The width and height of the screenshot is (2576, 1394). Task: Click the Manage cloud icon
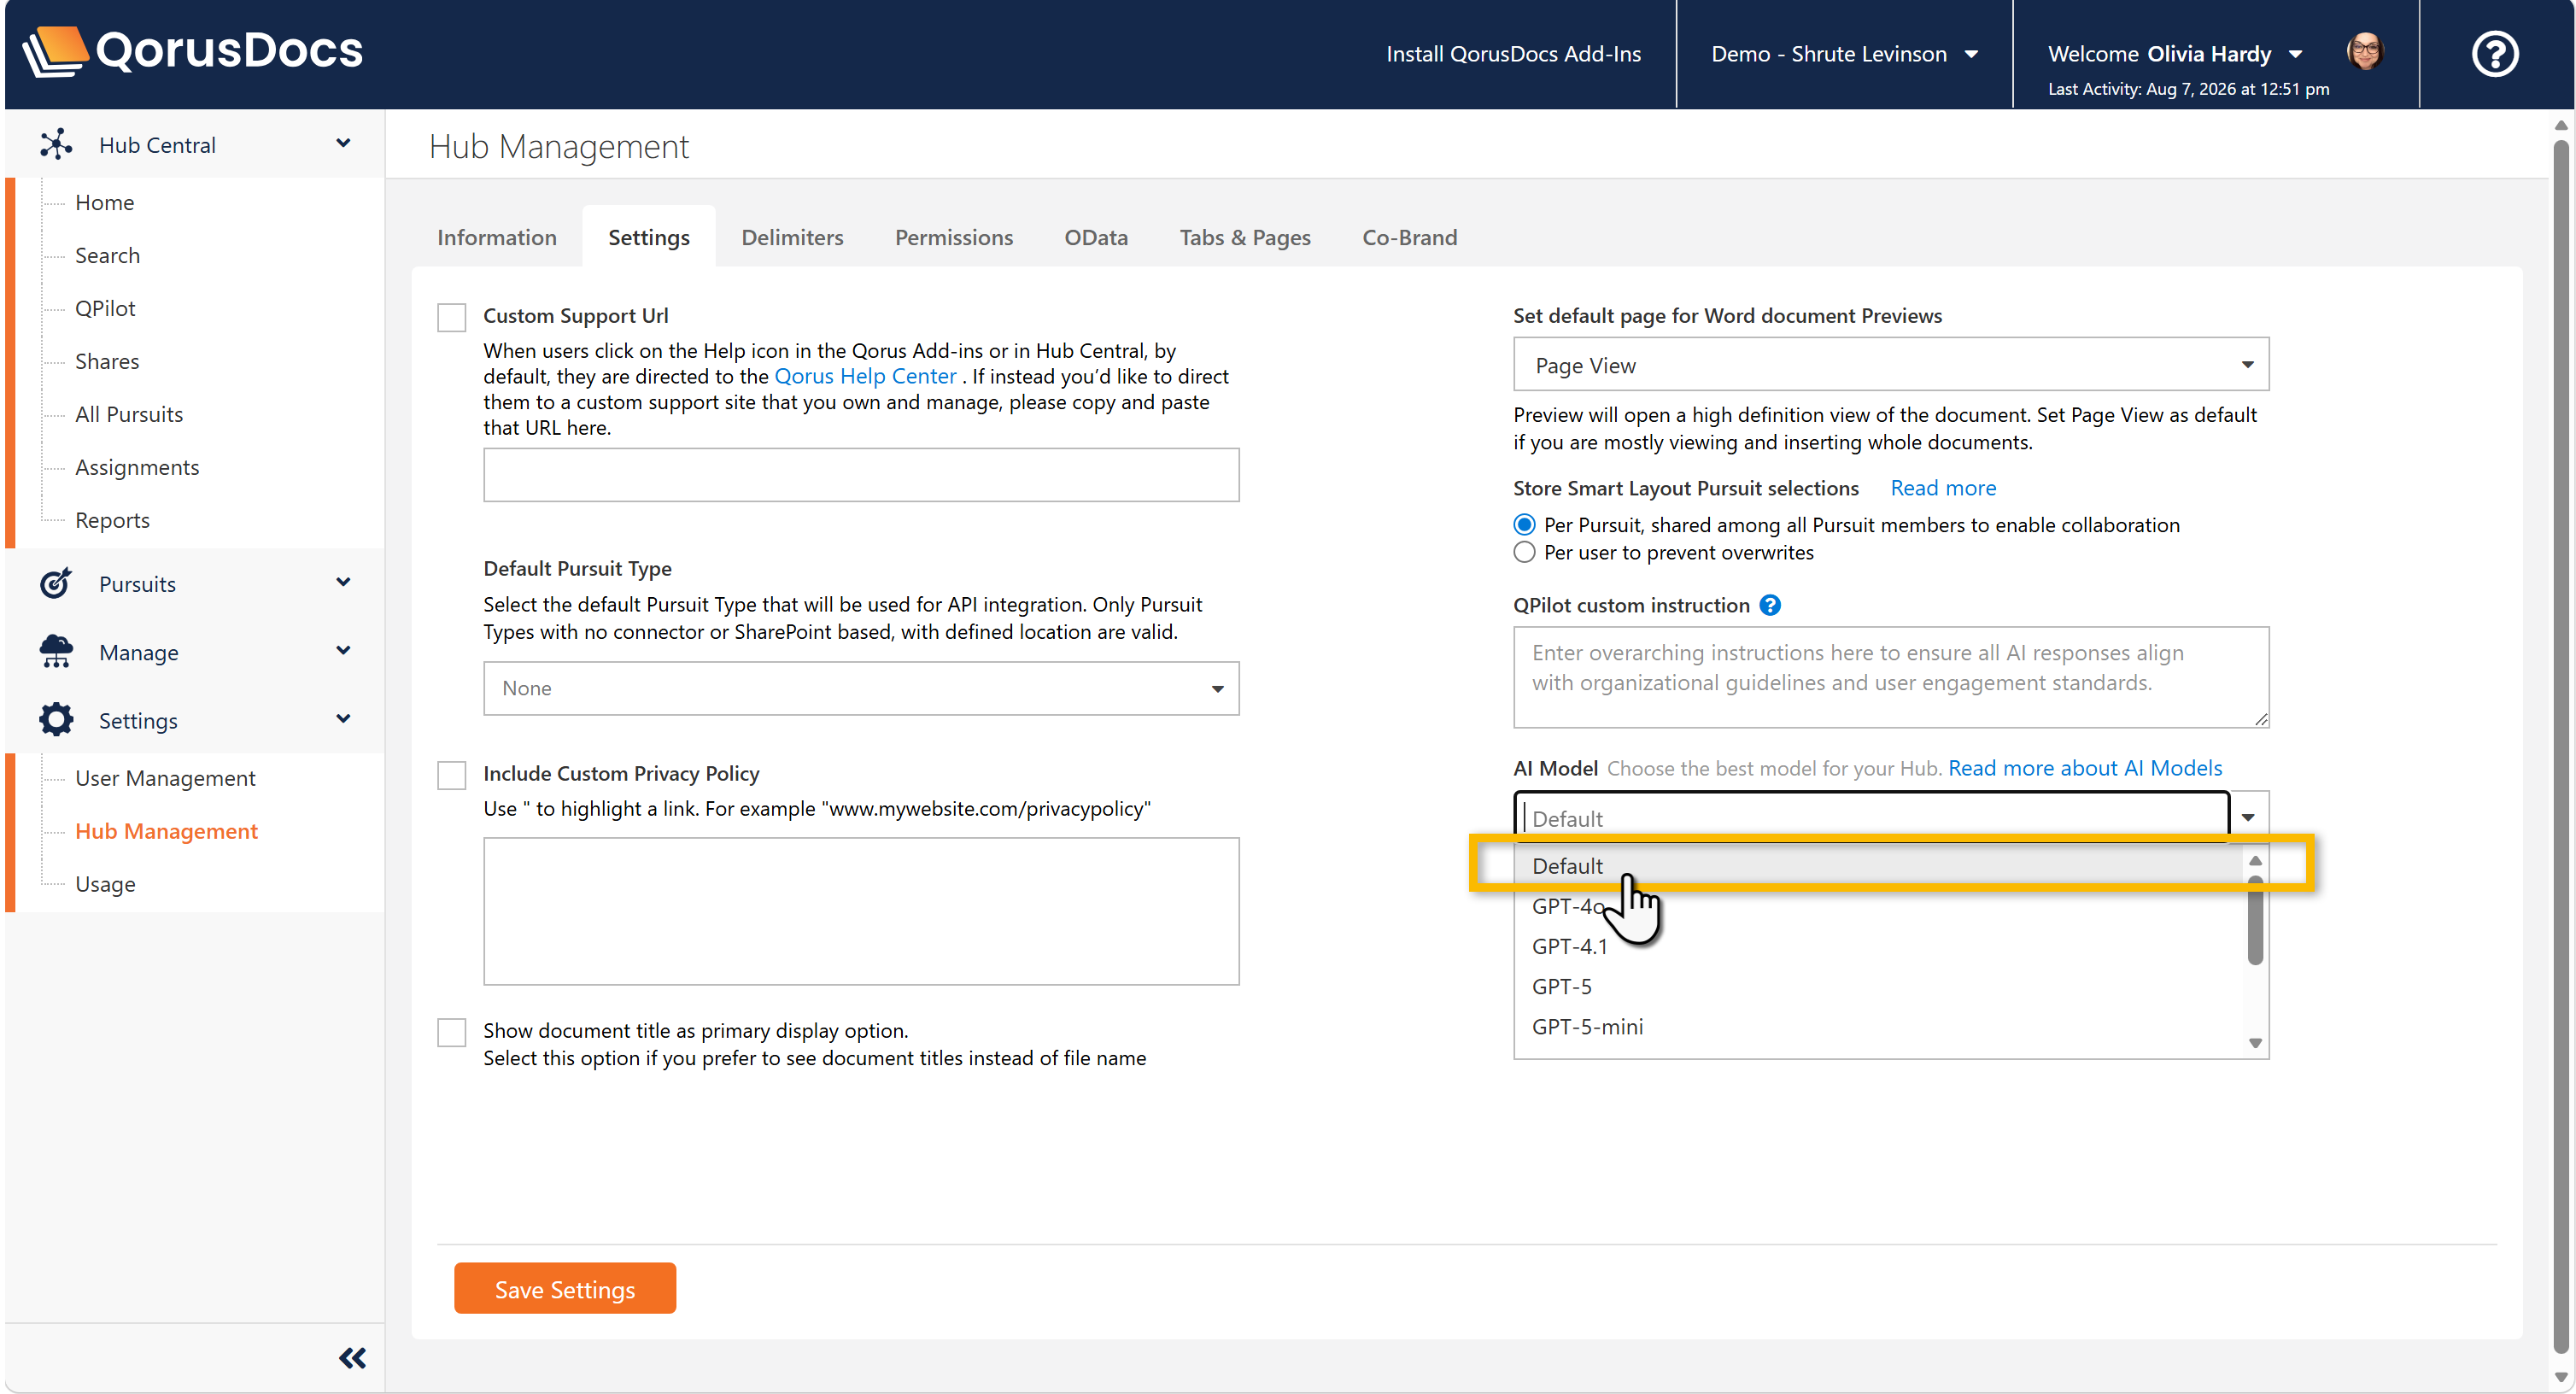click(x=56, y=652)
